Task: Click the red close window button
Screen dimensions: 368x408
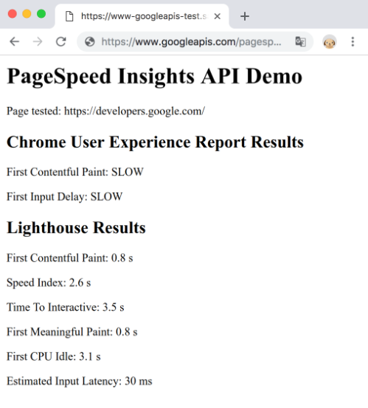Action: [x=13, y=13]
